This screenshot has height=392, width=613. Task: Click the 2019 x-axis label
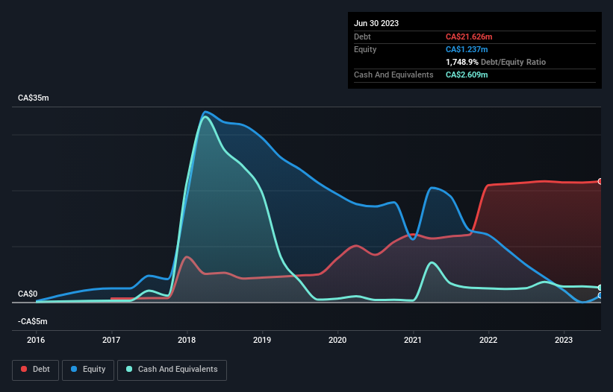pyautogui.click(x=262, y=340)
